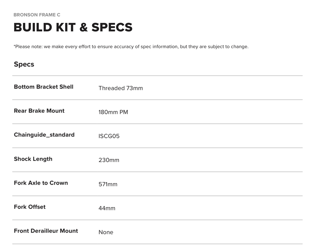
Task: Select the 44mm fork offset value
Action: [107, 209]
